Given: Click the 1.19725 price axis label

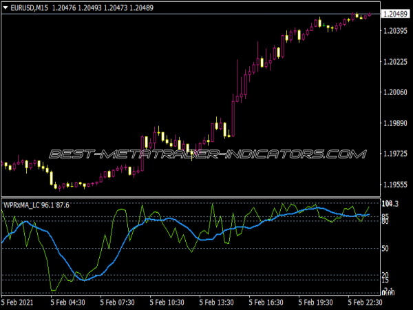Looking at the screenshot, I should coord(396,154).
